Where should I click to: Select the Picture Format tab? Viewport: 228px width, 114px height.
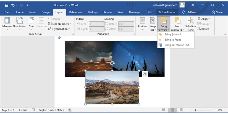click(167, 12)
